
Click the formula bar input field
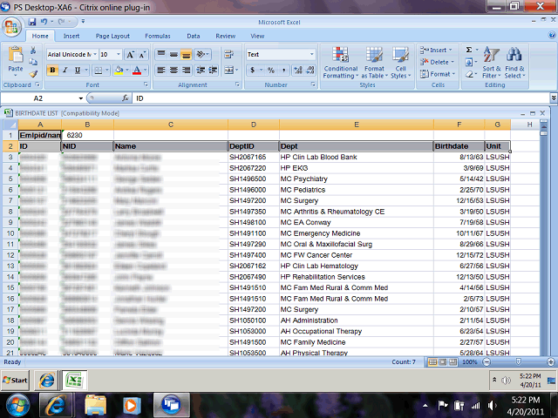pyautogui.click(x=331, y=98)
